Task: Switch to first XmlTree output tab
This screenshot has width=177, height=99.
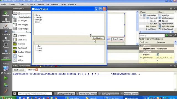Action: tap(19, 70)
